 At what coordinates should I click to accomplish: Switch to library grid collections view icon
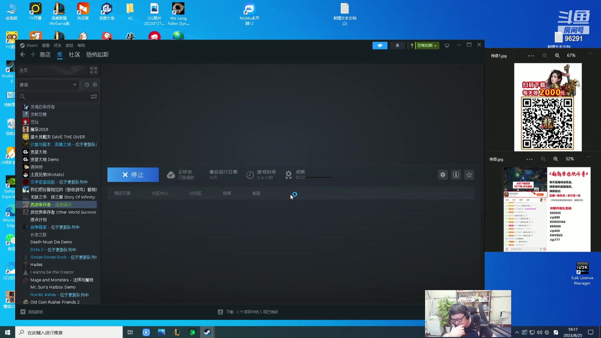click(x=93, y=70)
